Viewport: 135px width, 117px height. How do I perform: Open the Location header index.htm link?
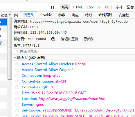[x=72, y=99]
